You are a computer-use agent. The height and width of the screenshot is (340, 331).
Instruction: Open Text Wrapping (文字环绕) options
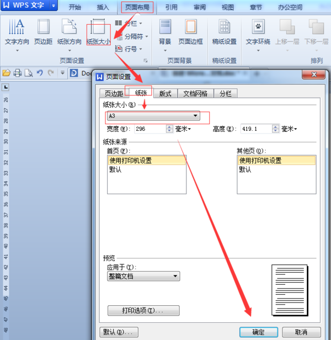tap(258, 35)
